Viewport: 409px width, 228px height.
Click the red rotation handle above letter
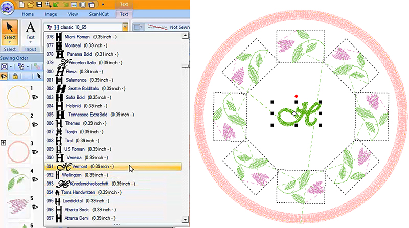[x=296, y=96]
